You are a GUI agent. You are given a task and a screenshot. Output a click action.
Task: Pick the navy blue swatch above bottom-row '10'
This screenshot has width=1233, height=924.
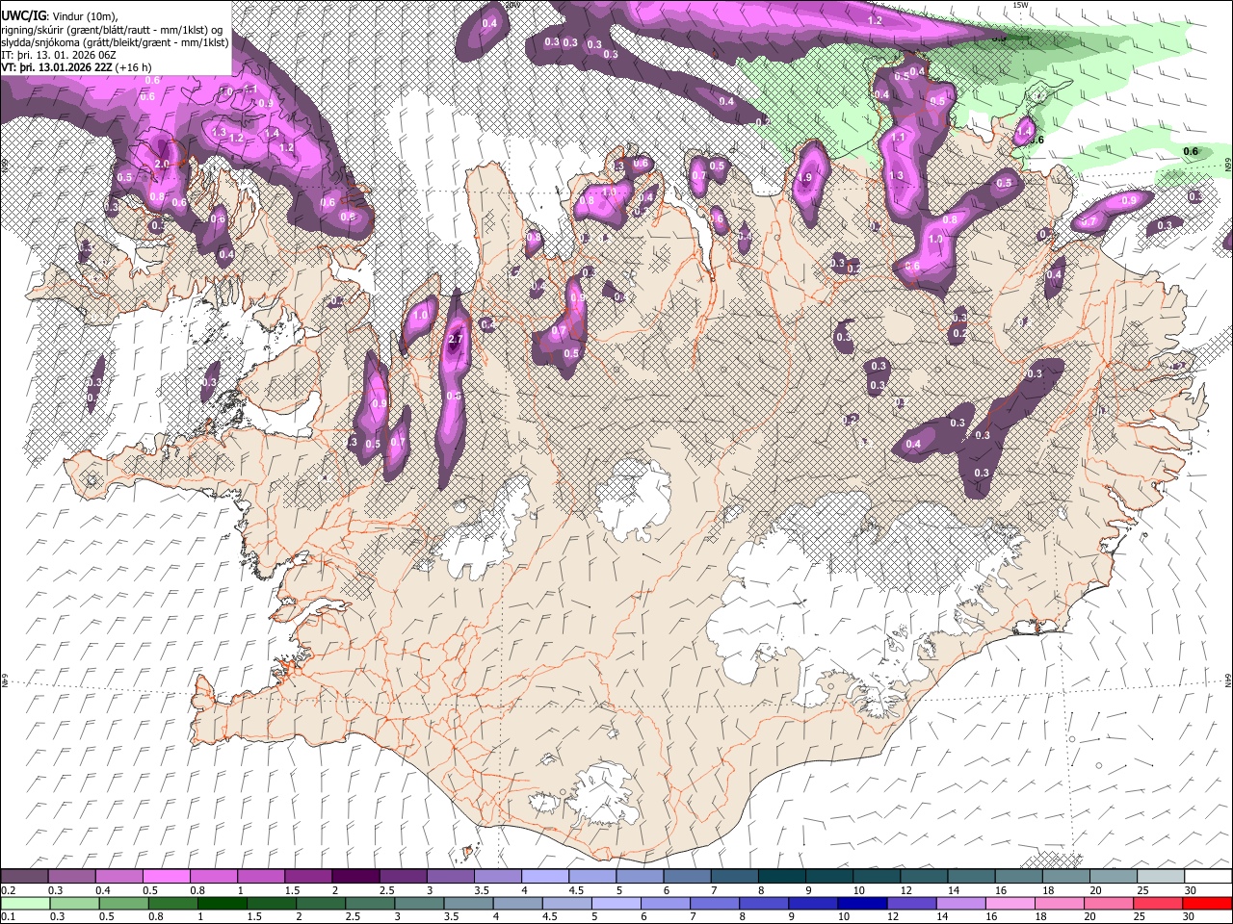point(860,903)
